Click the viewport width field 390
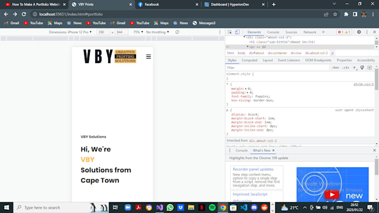The width and height of the screenshot is (379, 213). pyautogui.click(x=103, y=32)
